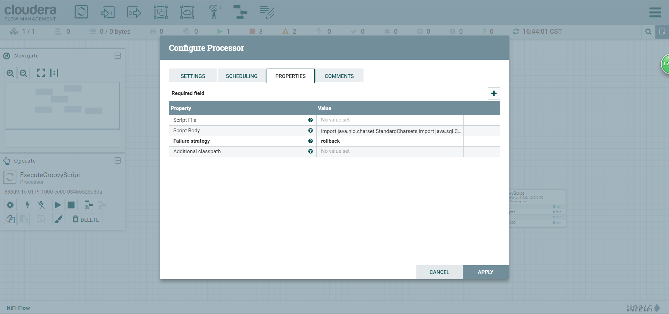Show help for Failure strategy property
Image resolution: width=669 pixels, height=314 pixels.
tap(310, 141)
